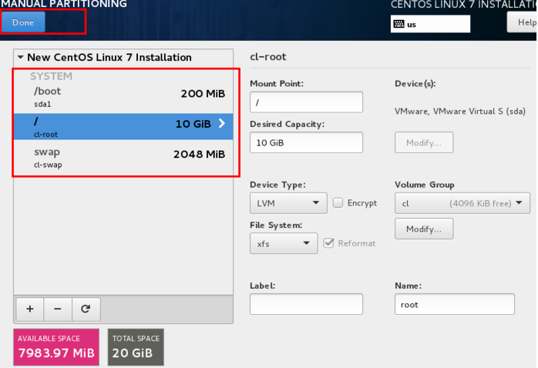Screen dimensions: 538x368
Task: Select the swap cl-swap partition row
Action: point(123,158)
